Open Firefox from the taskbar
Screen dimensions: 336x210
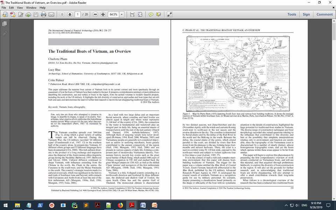120,205
